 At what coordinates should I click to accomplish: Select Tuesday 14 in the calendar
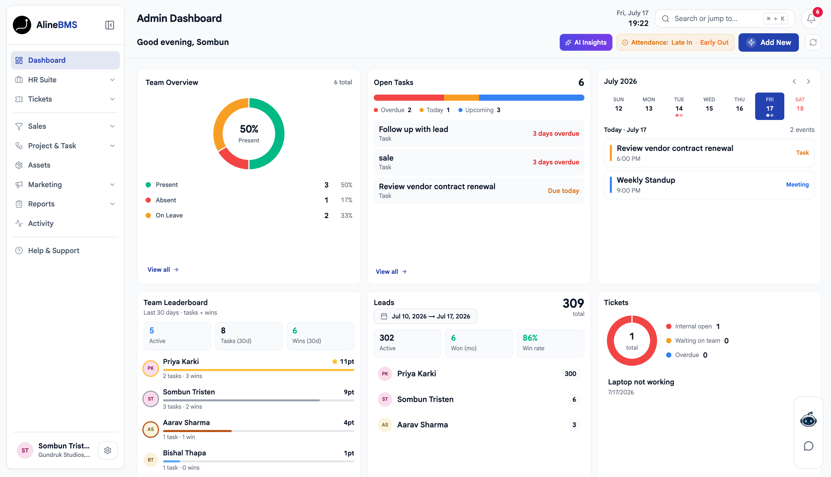679,106
